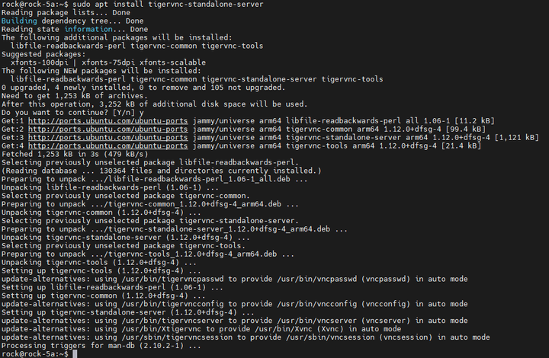Screen dimensions: 549x358
Task: Click the "[Y/n]" prompt text
Action: [x=124, y=113]
